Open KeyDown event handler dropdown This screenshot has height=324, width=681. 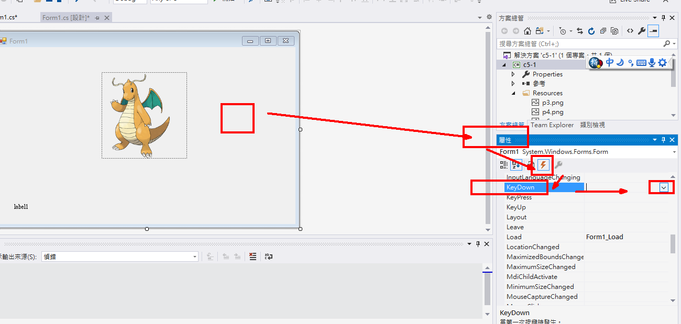pyautogui.click(x=664, y=187)
